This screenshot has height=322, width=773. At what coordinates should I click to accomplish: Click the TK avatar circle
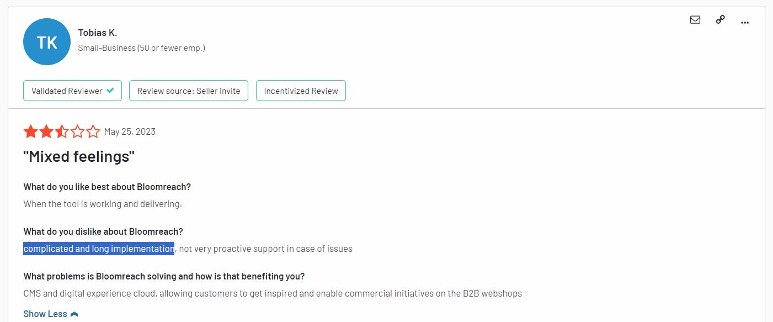(x=47, y=42)
